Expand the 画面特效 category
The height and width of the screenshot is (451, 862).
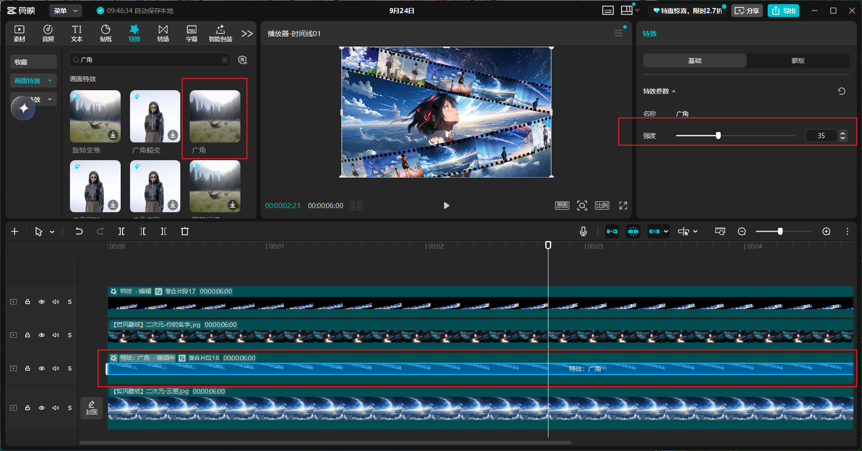(x=33, y=80)
